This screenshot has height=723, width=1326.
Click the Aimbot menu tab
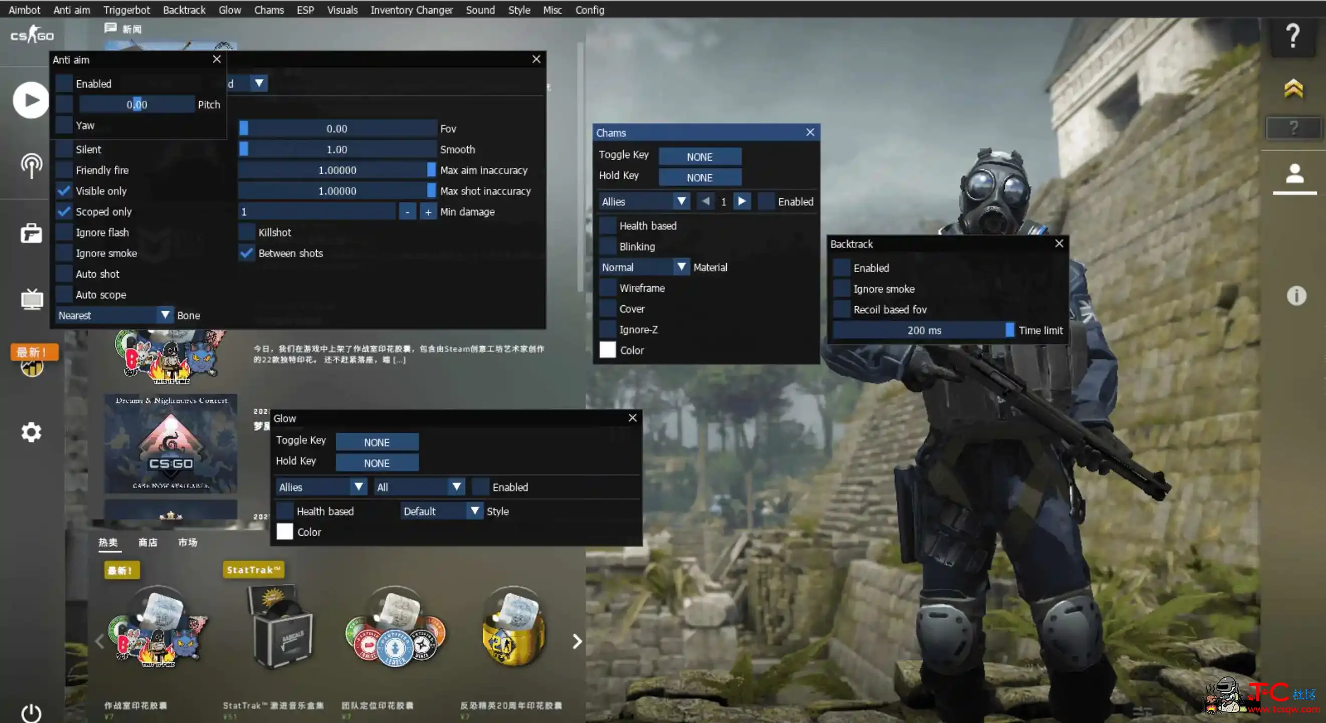26,10
